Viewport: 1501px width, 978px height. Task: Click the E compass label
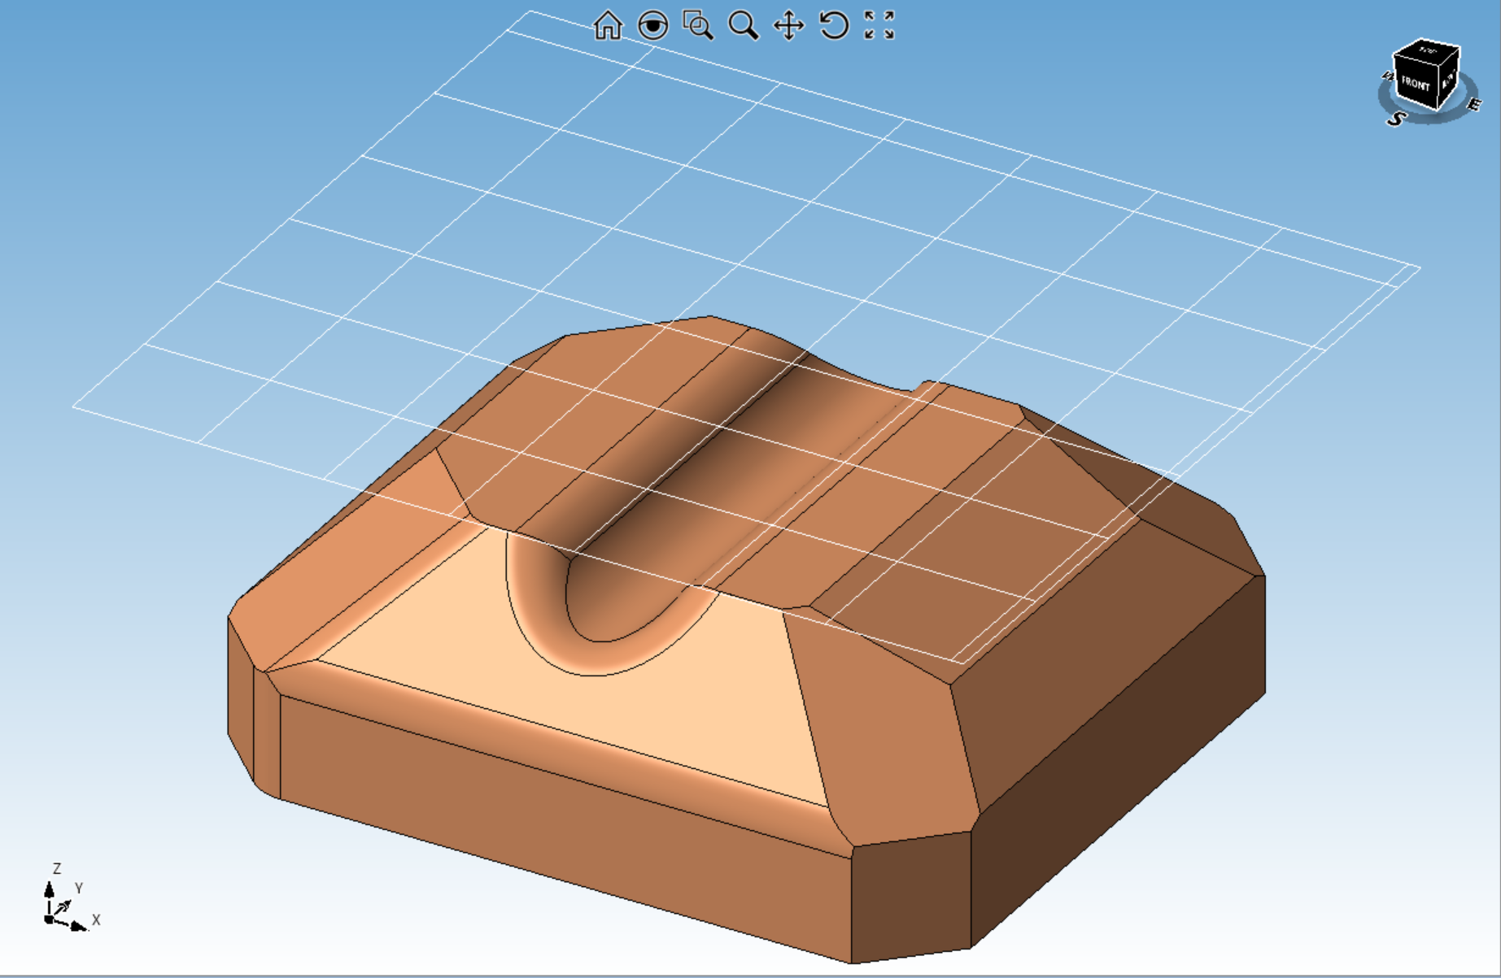(1473, 104)
